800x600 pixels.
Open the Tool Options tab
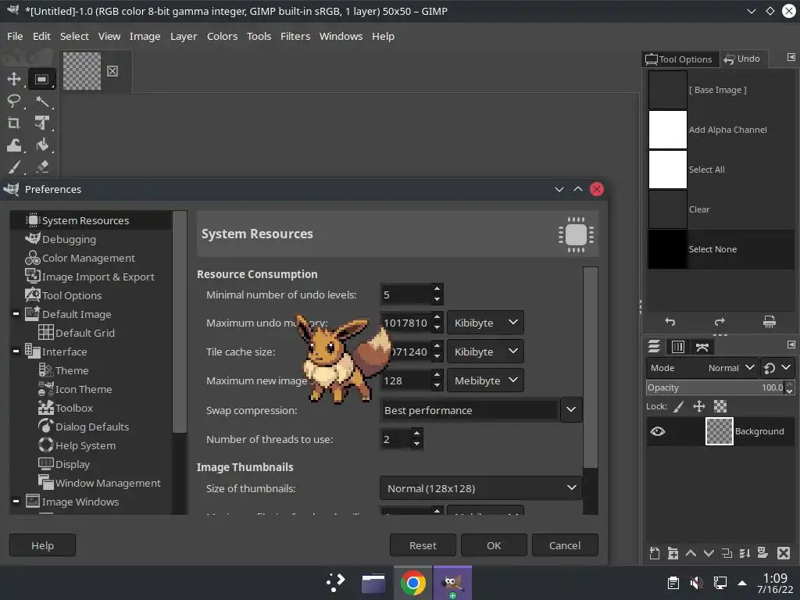(679, 59)
